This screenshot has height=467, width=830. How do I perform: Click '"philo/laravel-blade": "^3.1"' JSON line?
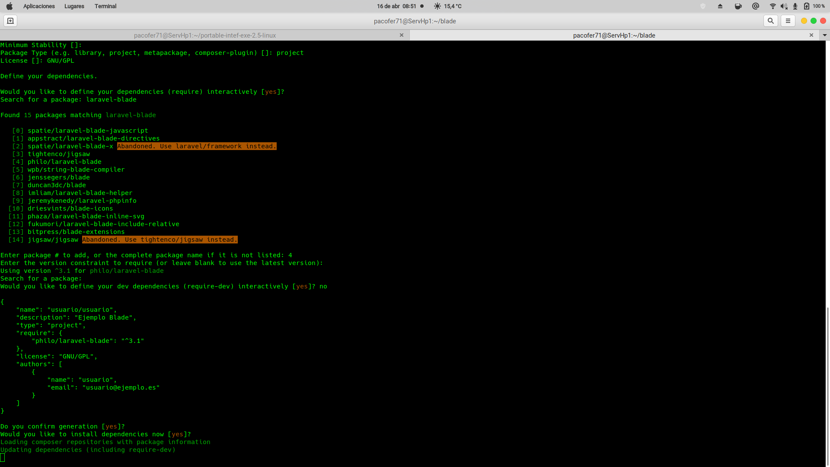coord(88,341)
